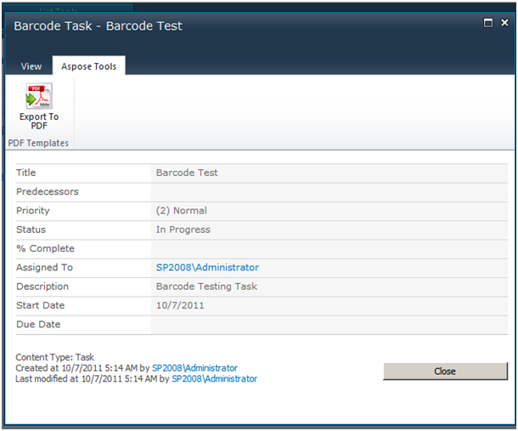Click the PDF Templates group label
Screen dimensions: 518x431
[x=38, y=143]
